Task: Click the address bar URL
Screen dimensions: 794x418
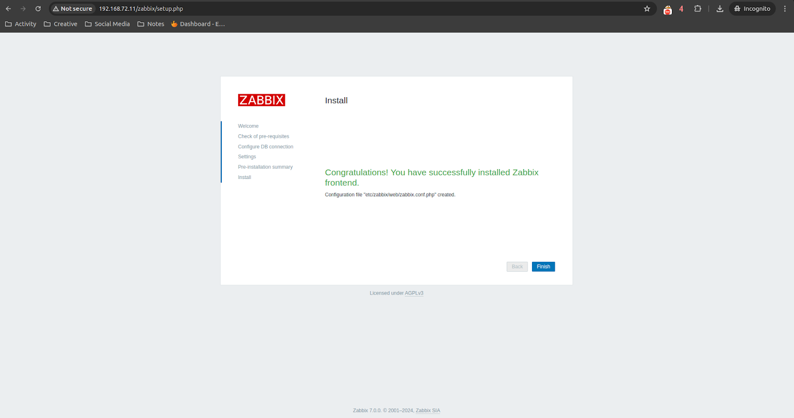Action: click(x=141, y=9)
